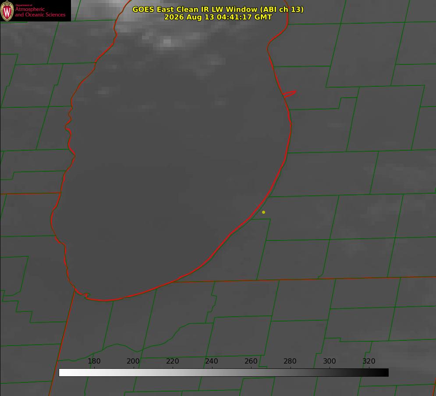Click the 180 label on the colorbar
This screenshot has width=436, height=396.
(x=94, y=361)
